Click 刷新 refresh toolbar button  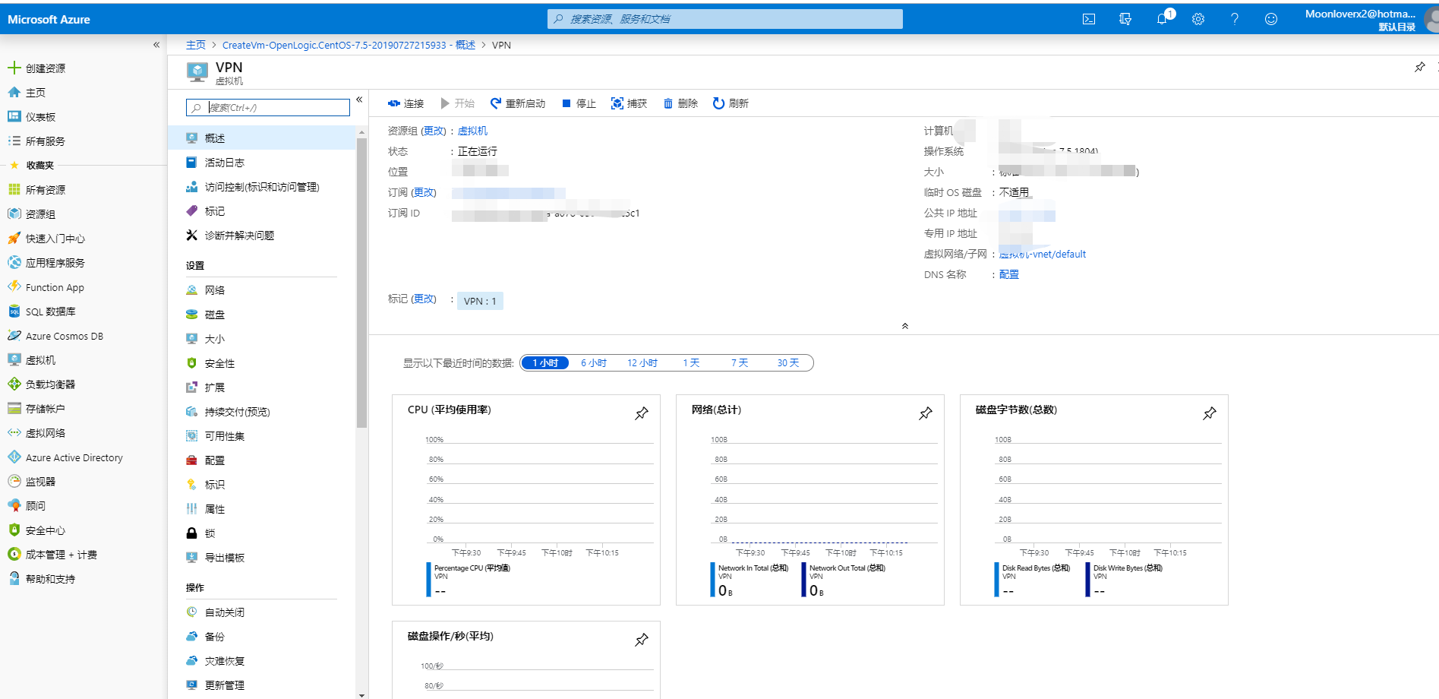pos(731,103)
